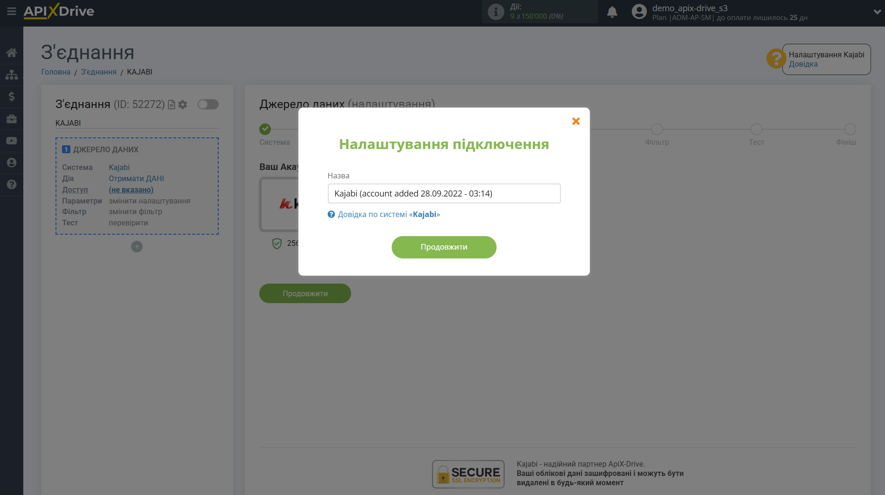
Task: Go to the Головна breadcrumb
Action: tap(55, 72)
